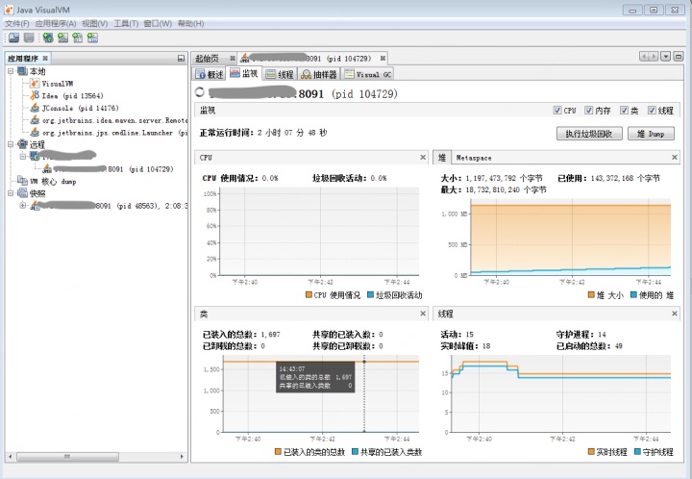Switch to the 抽样器 tab
This screenshot has width=692, height=479.
point(319,74)
